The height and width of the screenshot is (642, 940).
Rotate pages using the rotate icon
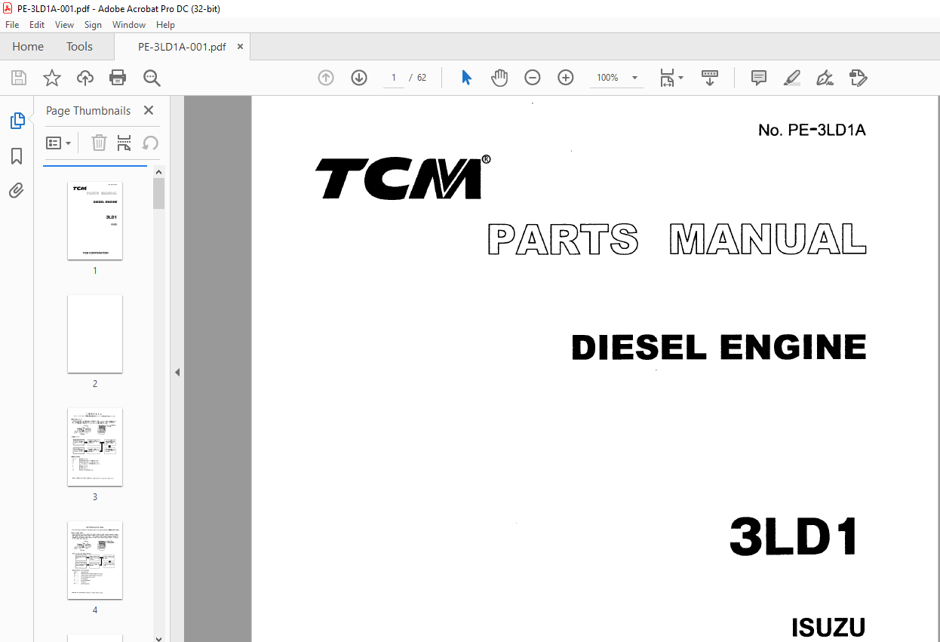click(x=150, y=143)
